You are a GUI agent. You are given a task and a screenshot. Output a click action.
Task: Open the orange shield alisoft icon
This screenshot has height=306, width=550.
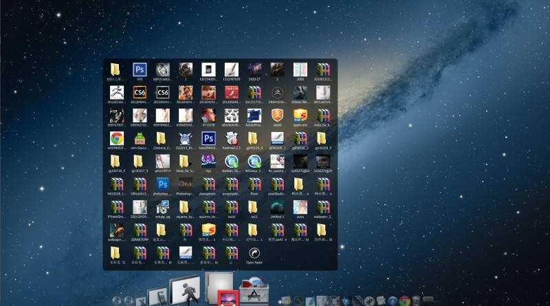(x=277, y=115)
